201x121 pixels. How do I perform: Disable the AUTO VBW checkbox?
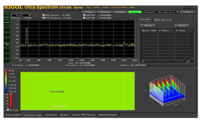84,18
